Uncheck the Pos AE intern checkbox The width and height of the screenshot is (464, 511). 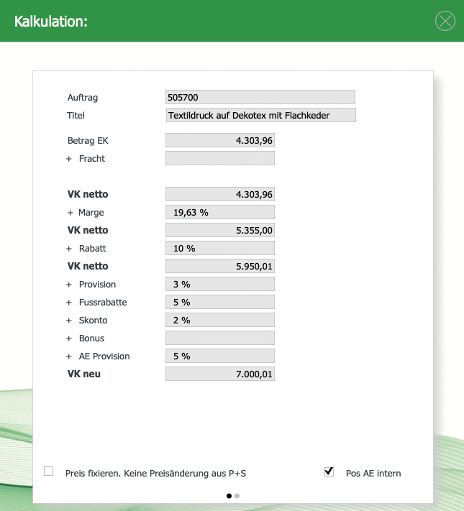329,471
